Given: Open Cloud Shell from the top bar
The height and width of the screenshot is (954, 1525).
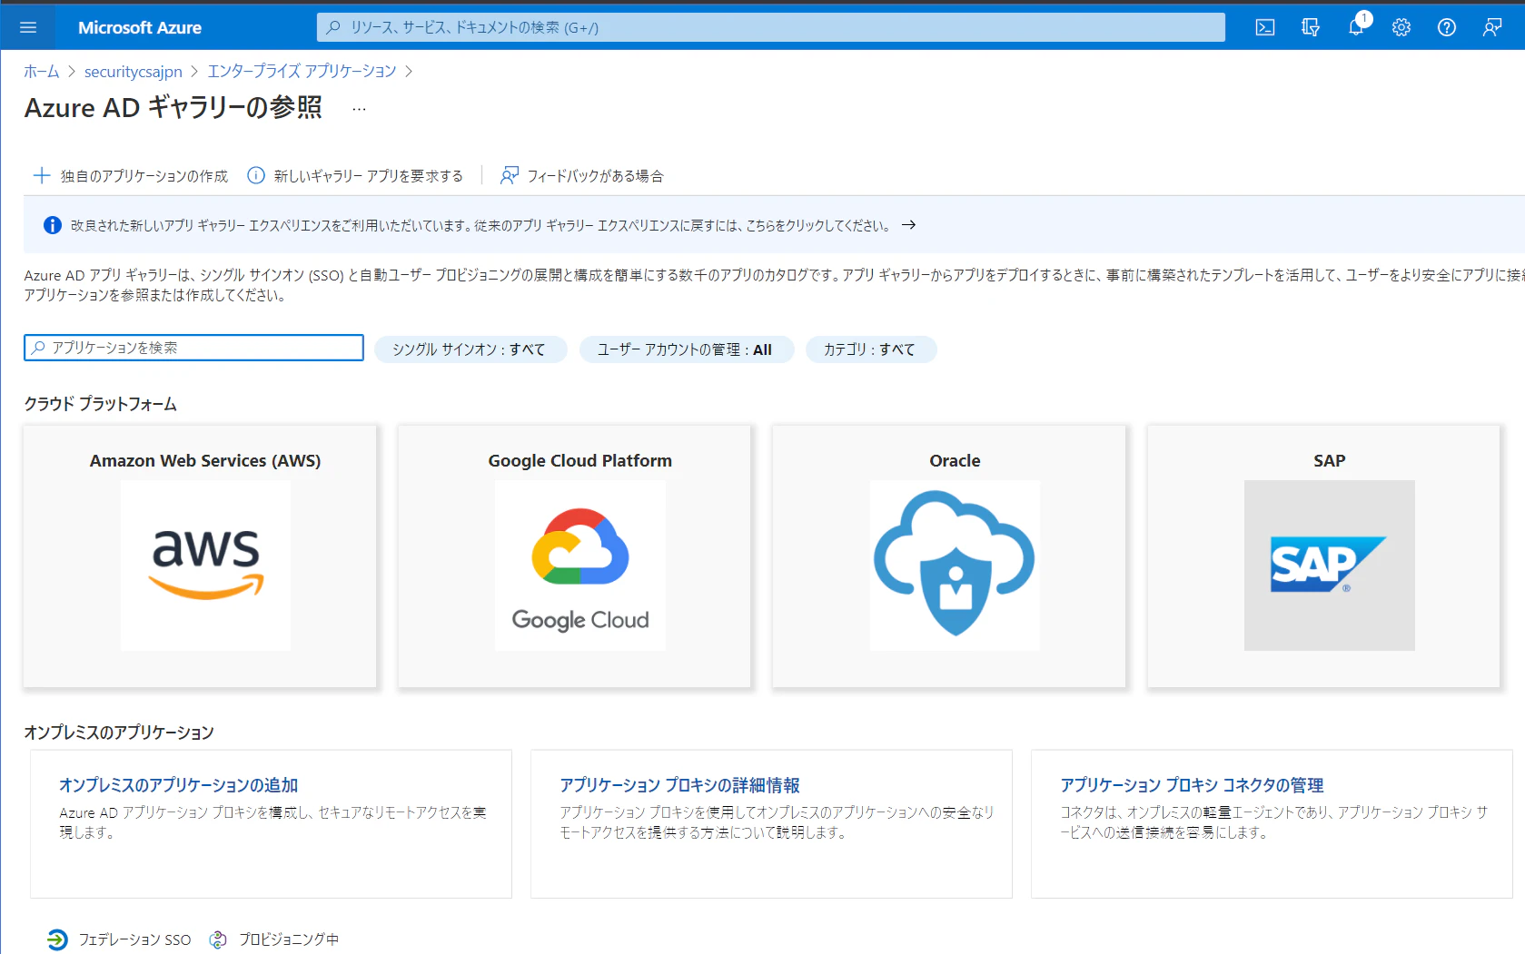Looking at the screenshot, I should tap(1265, 27).
